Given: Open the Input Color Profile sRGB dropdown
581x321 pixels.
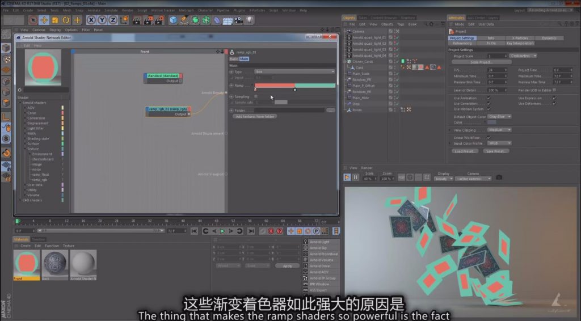Looking at the screenshot, I should [x=499, y=143].
